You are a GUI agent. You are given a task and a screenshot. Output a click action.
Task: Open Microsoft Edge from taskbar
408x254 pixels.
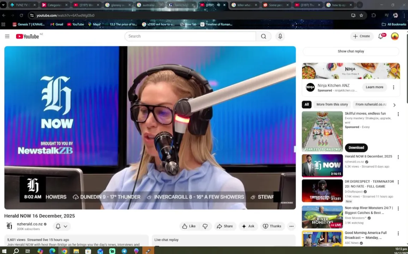click(x=52, y=251)
